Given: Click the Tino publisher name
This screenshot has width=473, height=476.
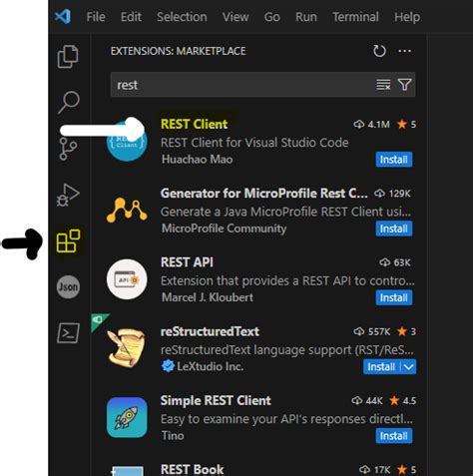Looking at the screenshot, I should 173,436.
